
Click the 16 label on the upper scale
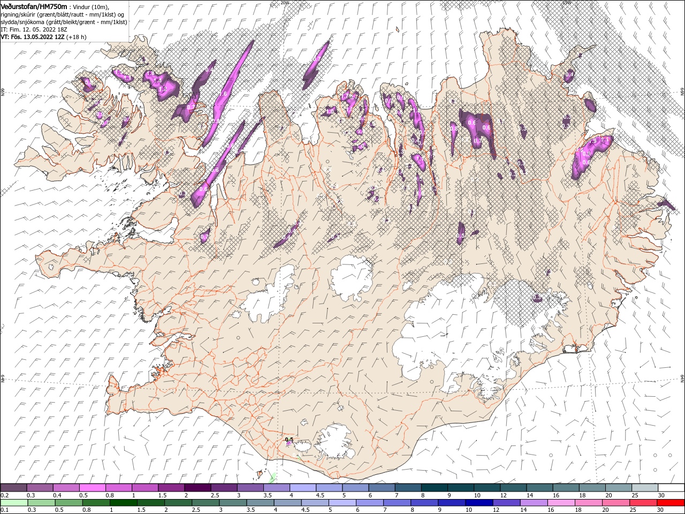555,495
